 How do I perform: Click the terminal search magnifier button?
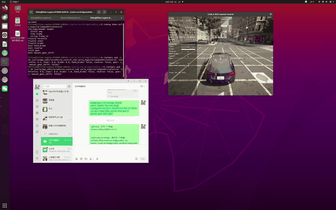[x=99, y=12]
